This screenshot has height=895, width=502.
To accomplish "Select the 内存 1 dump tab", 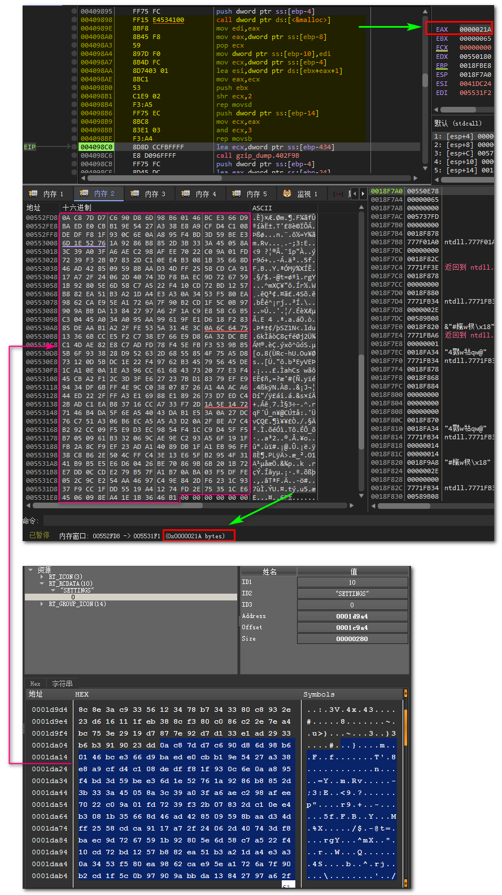I will click(x=47, y=194).
